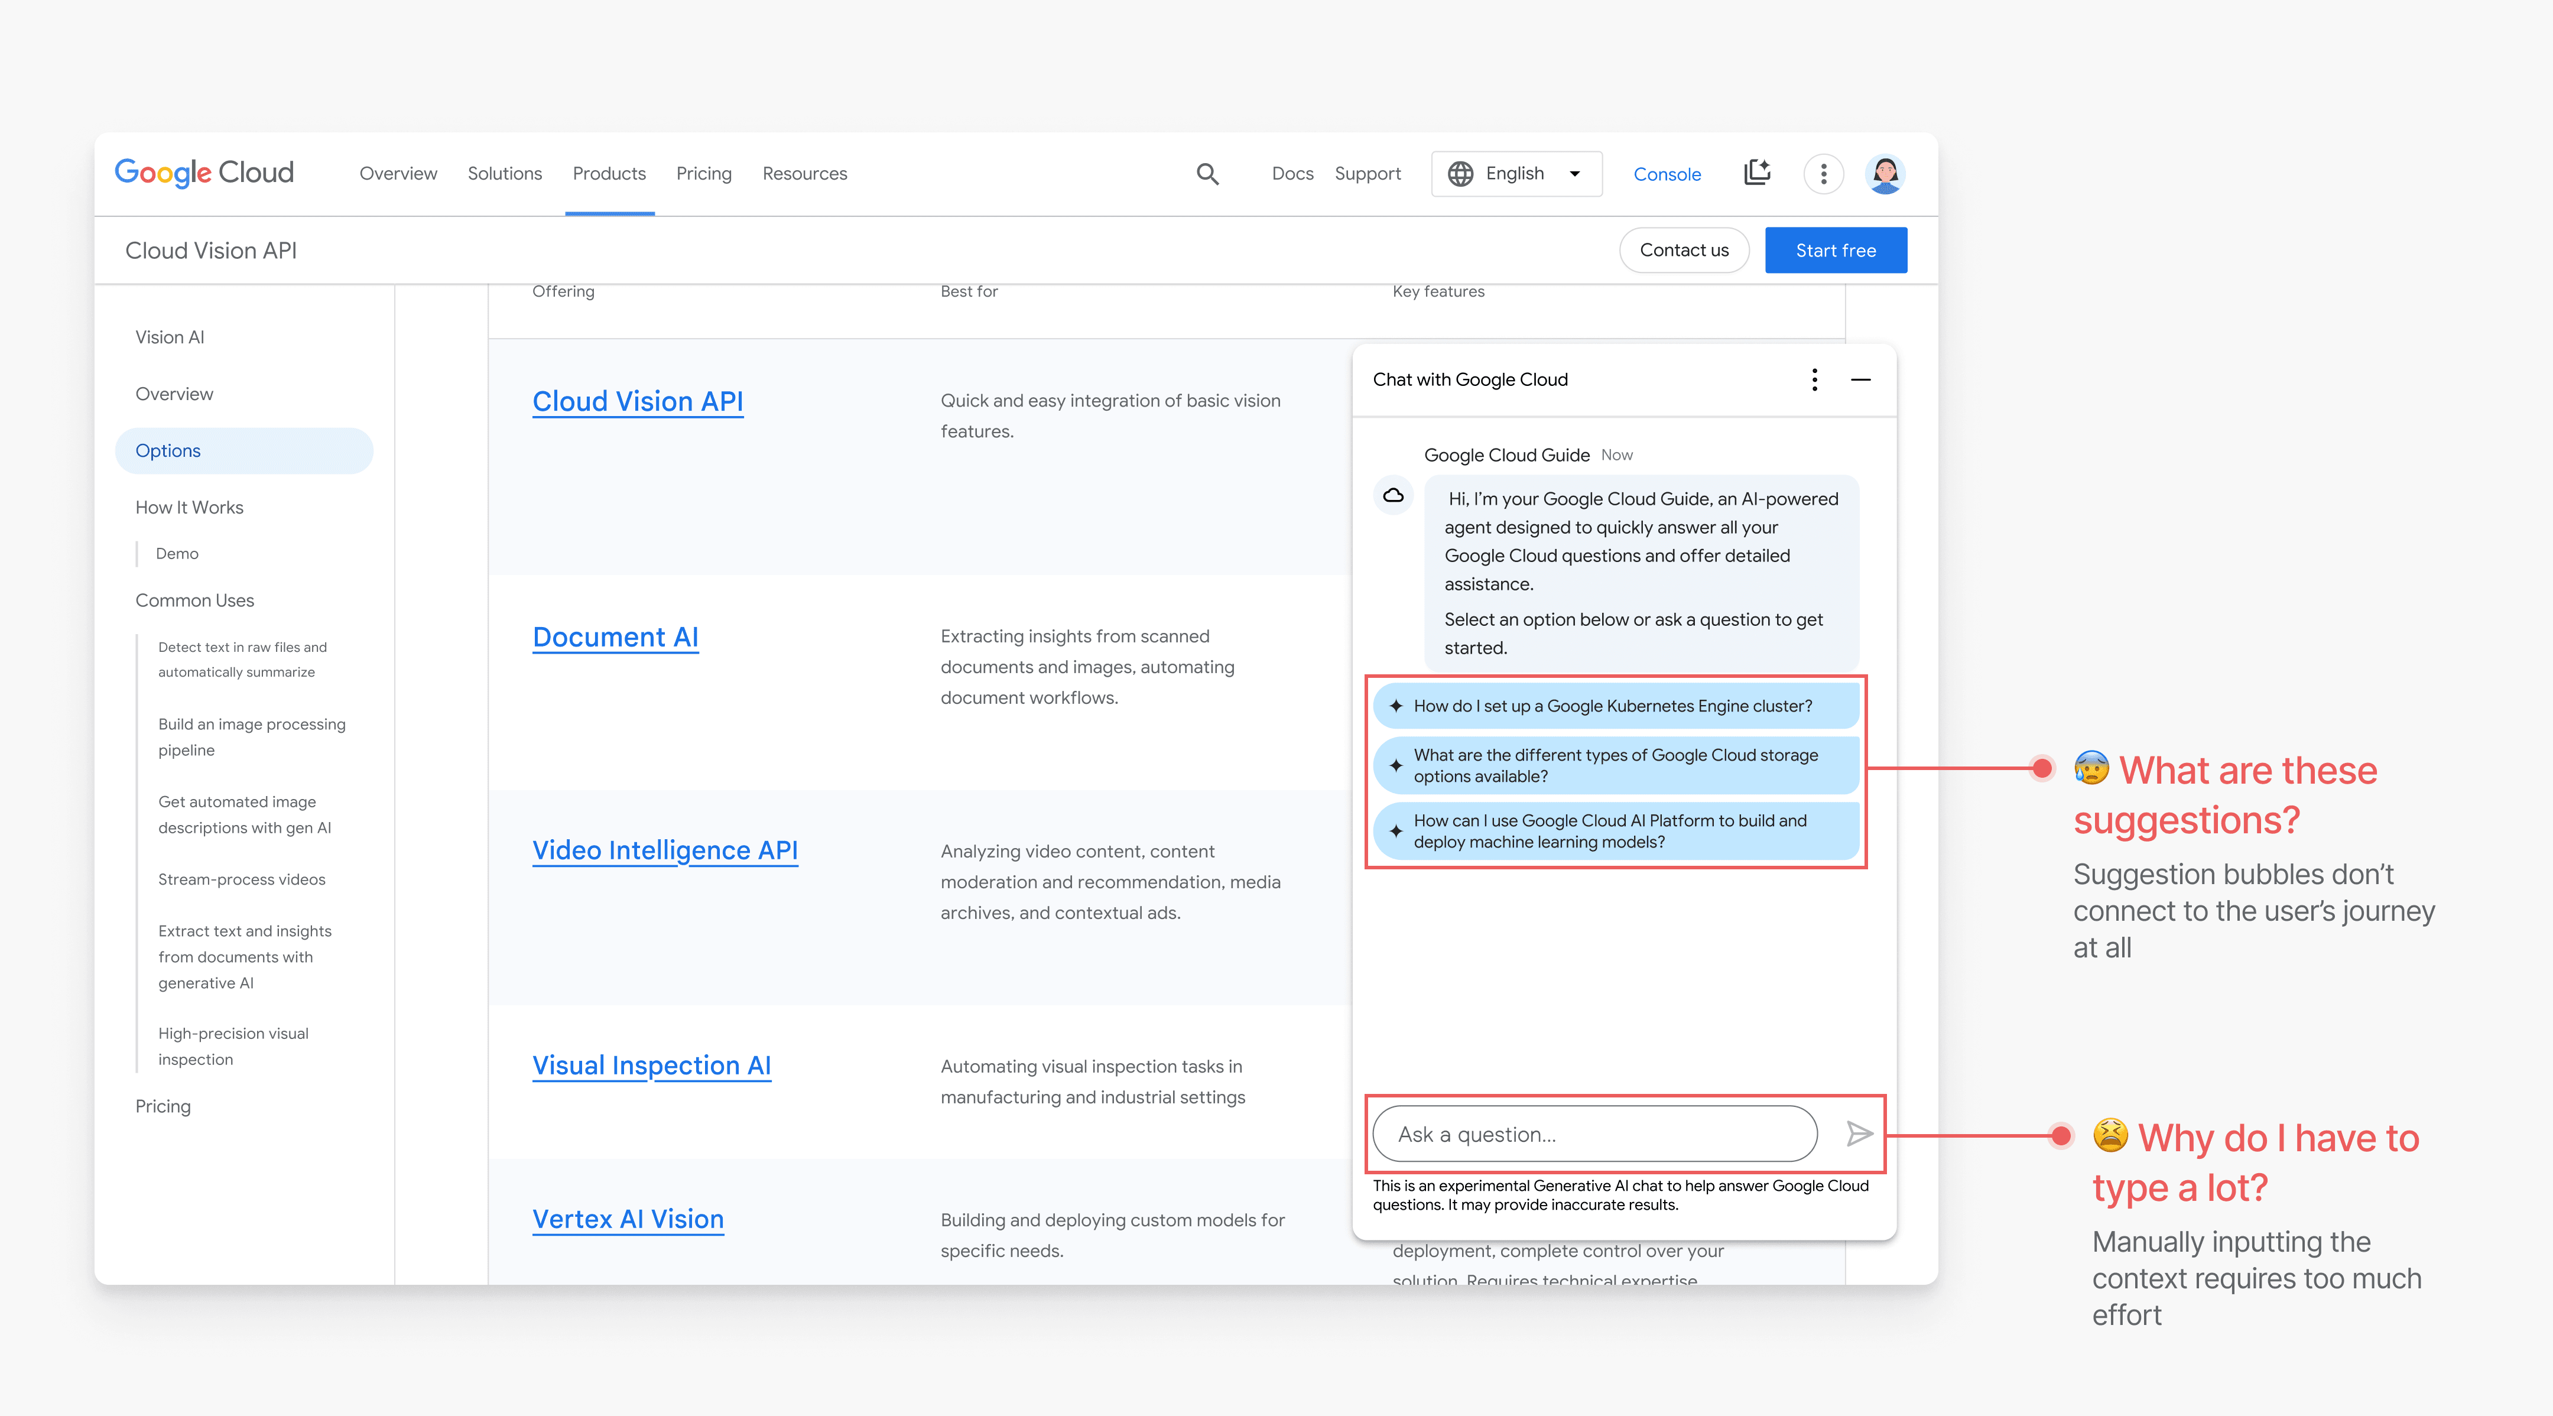Click the search magnifier icon
Image resolution: width=2553 pixels, height=1416 pixels.
tap(1206, 174)
